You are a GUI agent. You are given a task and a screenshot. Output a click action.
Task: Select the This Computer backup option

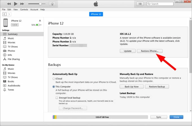click(54, 87)
